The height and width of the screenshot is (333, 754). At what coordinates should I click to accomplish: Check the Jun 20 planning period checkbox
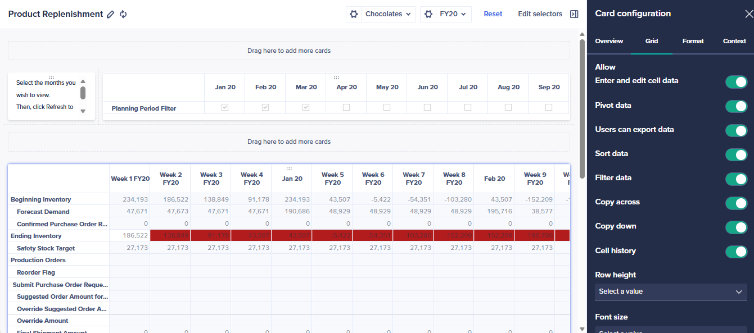coord(427,107)
